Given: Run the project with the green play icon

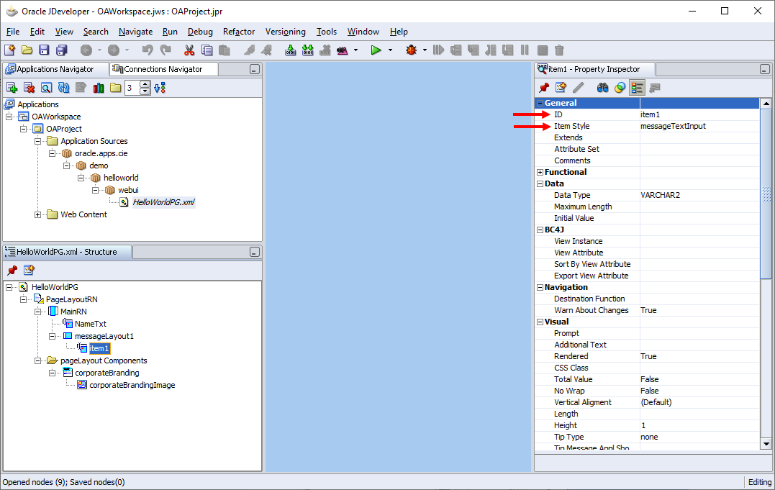Looking at the screenshot, I should pyautogui.click(x=376, y=50).
